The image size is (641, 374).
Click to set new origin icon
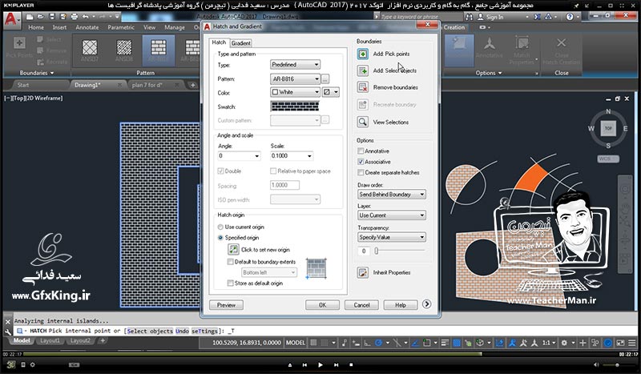[233, 249]
